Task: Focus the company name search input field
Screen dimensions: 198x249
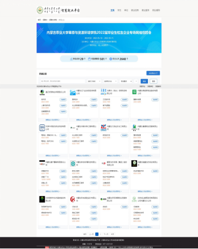Action: tap(63, 81)
